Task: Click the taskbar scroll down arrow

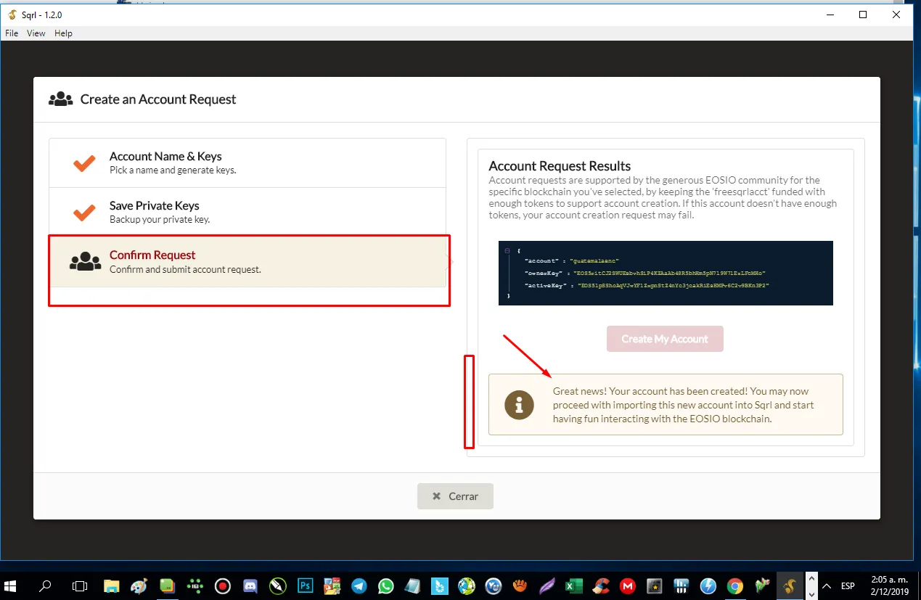Action: (x=811, y=593)
